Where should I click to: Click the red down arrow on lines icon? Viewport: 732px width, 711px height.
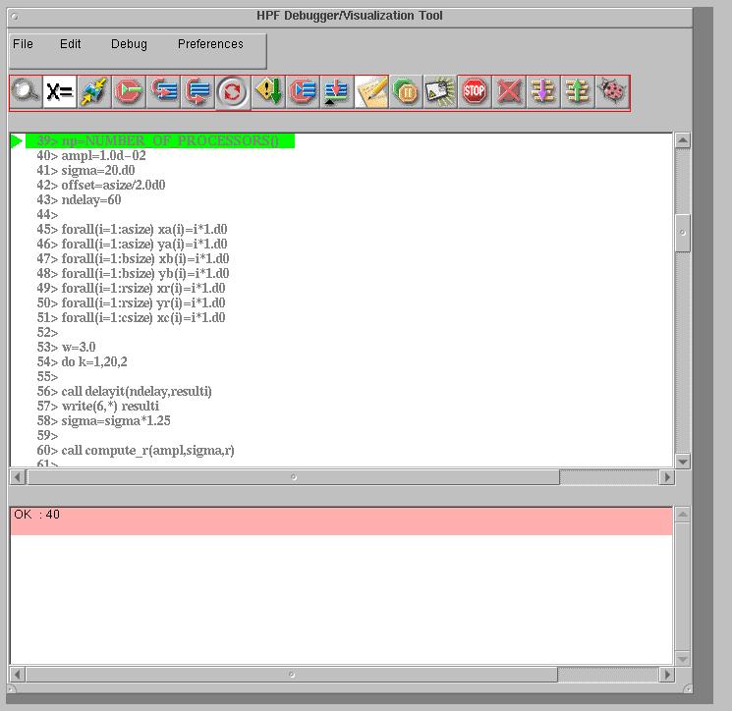337,91
